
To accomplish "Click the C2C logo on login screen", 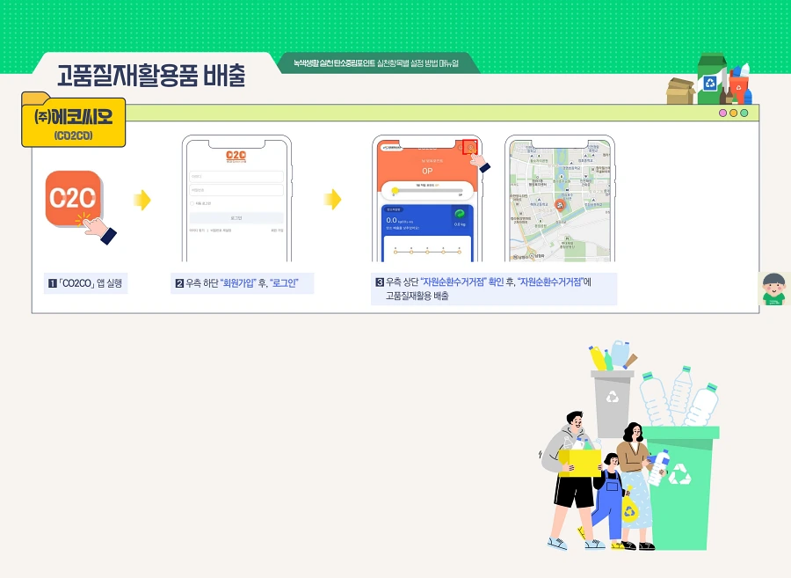I will (236, 156).
